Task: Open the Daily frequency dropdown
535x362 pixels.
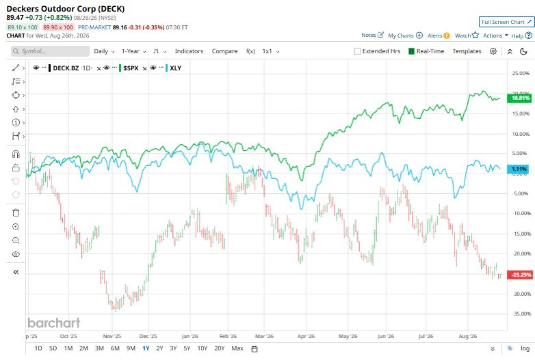Action: point(104,51)
